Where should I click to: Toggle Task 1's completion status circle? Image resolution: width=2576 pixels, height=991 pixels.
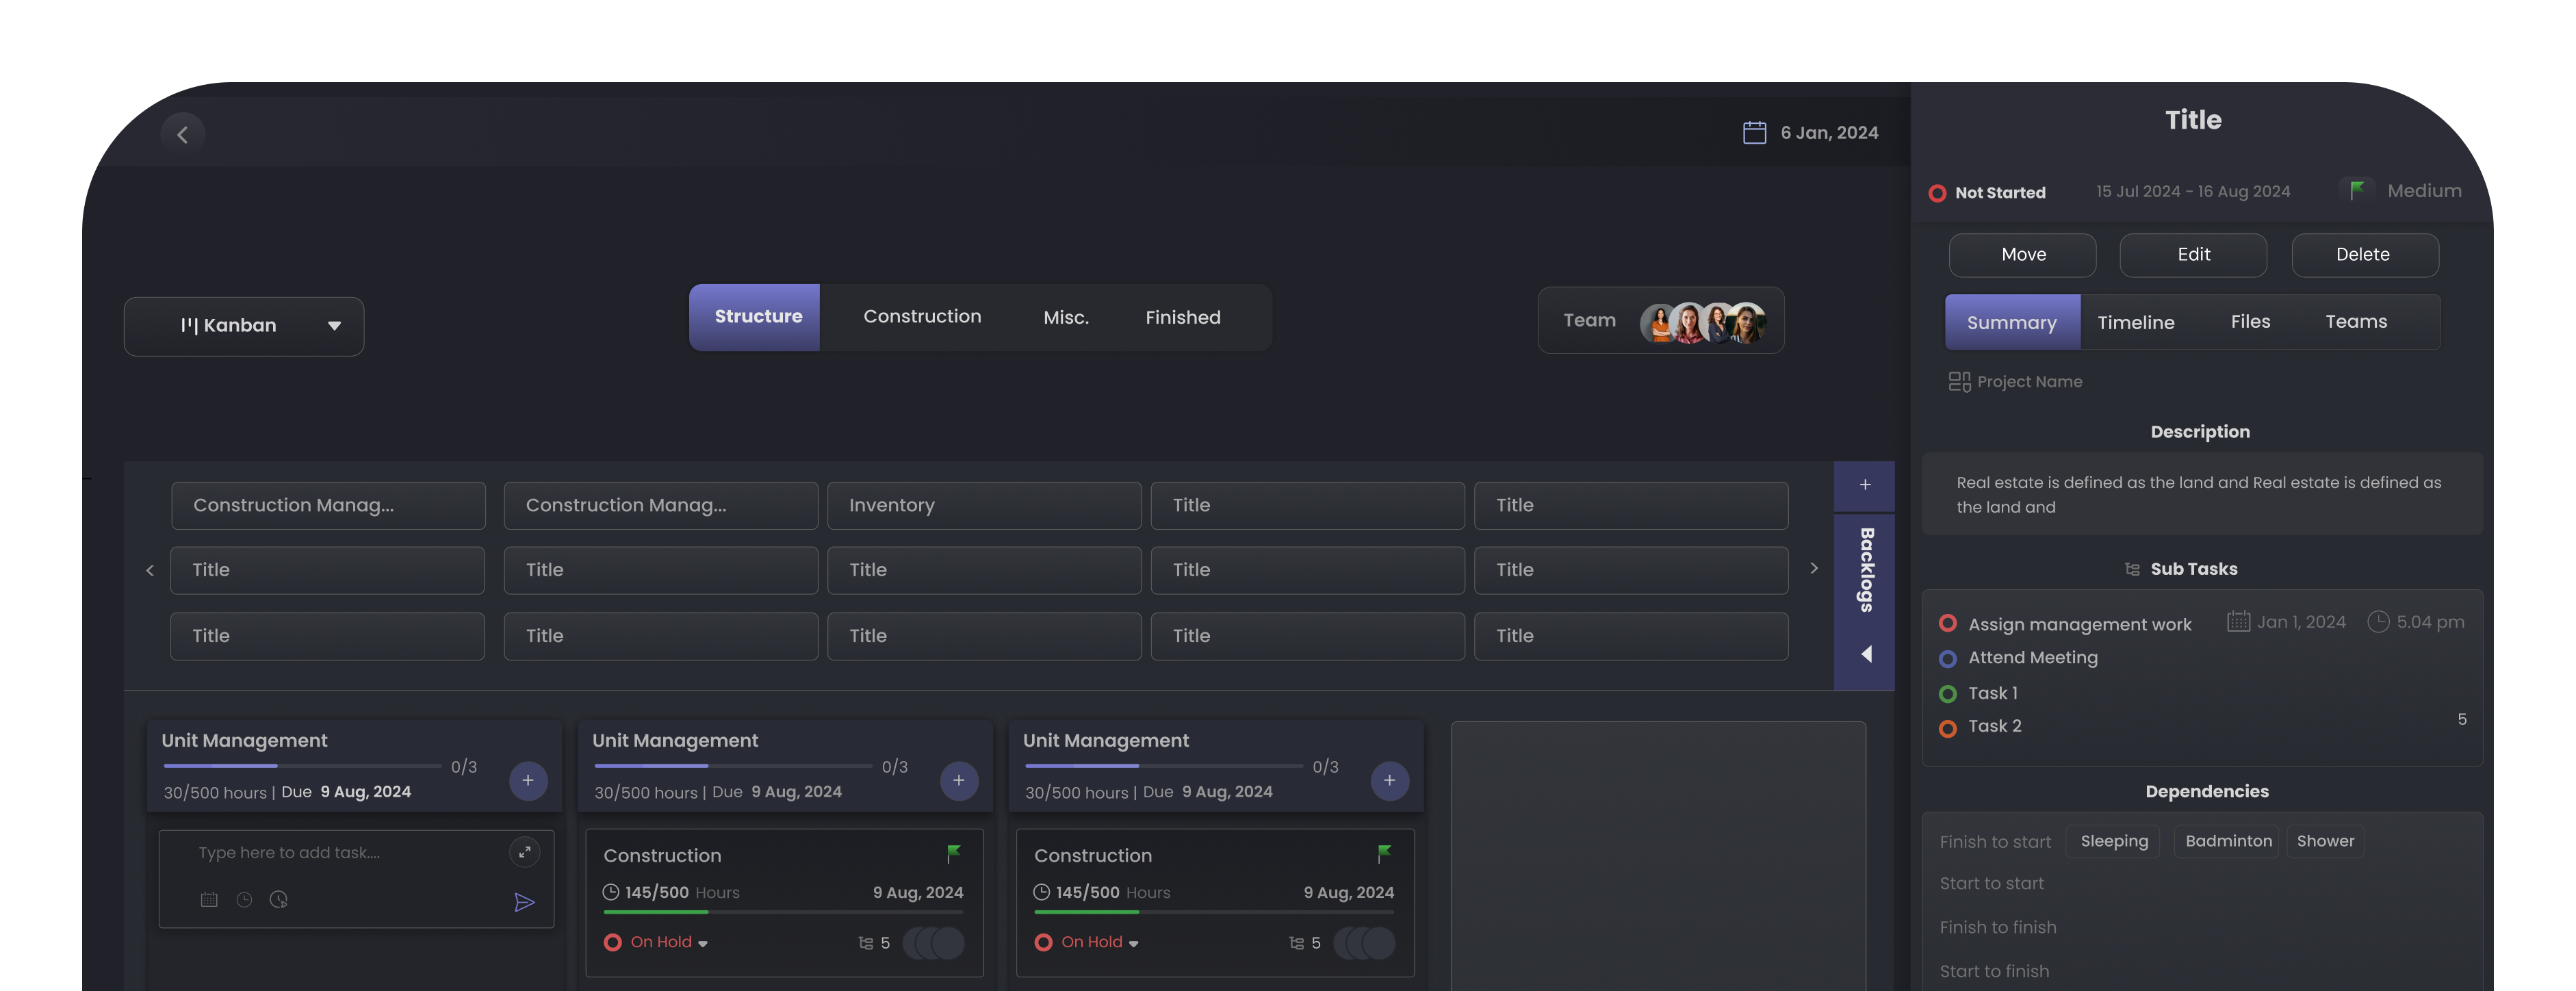pyautogui.click(x=1947, y=693)
